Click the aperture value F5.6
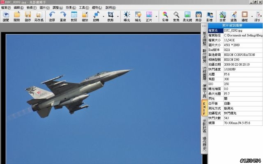Screen dimensions: 263x164 (227, 74)
